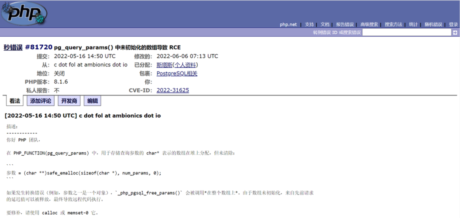
Task: Open the 随机错误 link
Action: point(433,25)
